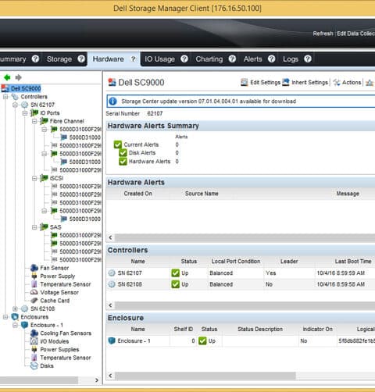
Task: Select I/O Modules icon in tree
Action: [x=34, y=341]
